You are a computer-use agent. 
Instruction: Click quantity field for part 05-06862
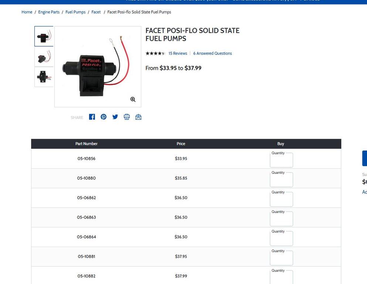[281, 199]
